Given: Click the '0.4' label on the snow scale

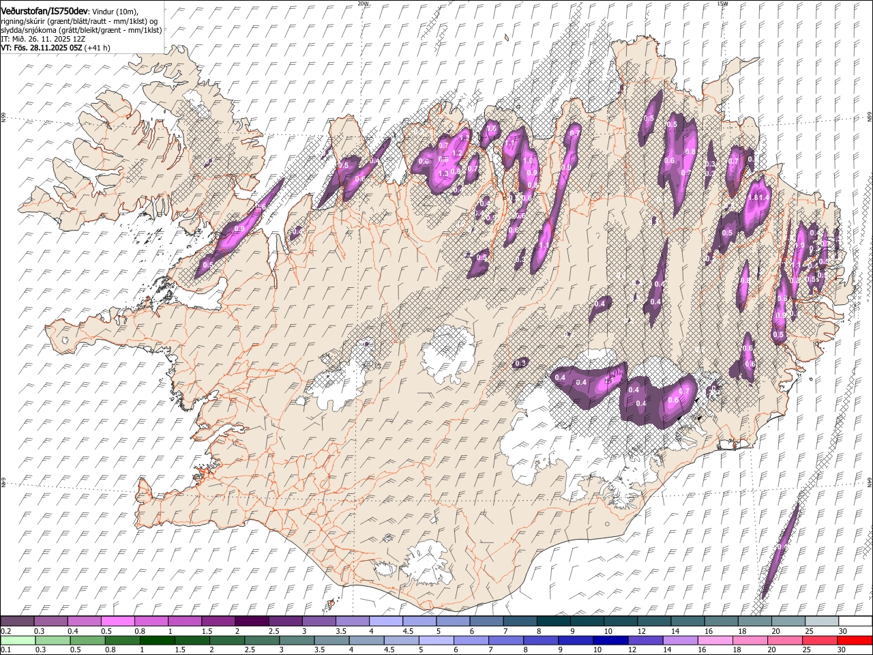Looking at the screenshot, I should 73,631.
